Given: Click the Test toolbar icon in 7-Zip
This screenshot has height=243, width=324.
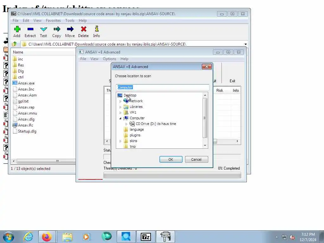Looking at the screenshot, I should click(x=44, y=29).
